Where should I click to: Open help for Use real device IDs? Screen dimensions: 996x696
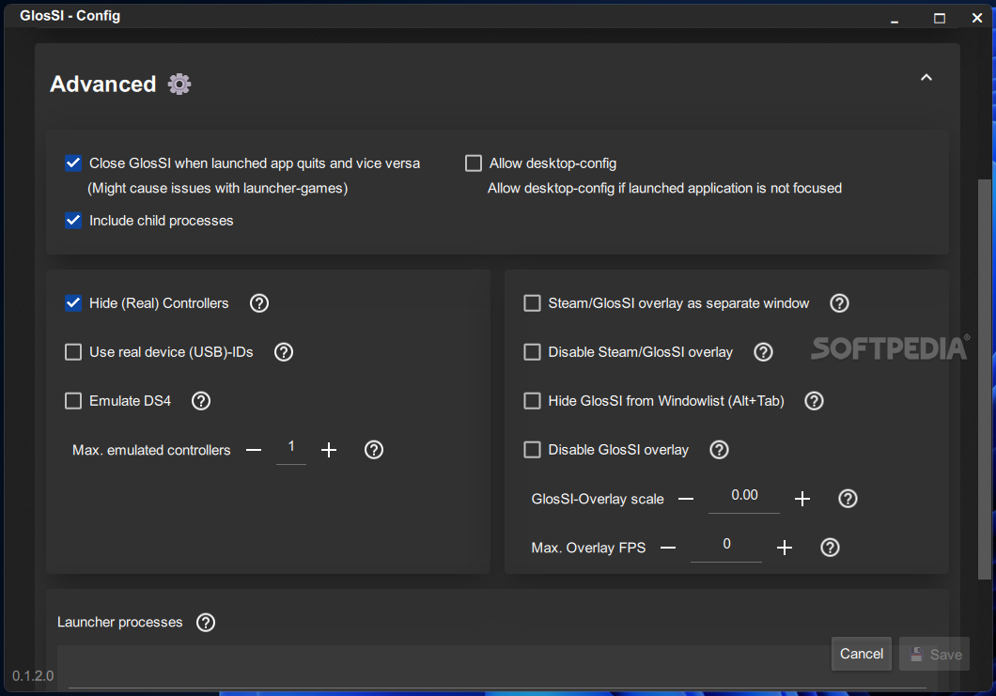coord(284,352)
